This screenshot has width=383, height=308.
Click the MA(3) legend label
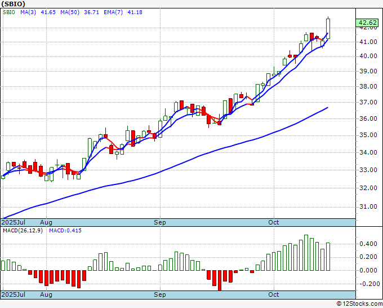[28, 12]
